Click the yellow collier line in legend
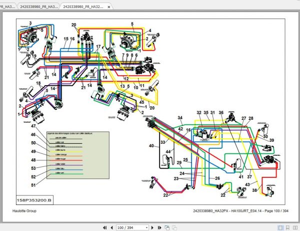This screenshot has height=231, width=300. click(x=66, y=151)
